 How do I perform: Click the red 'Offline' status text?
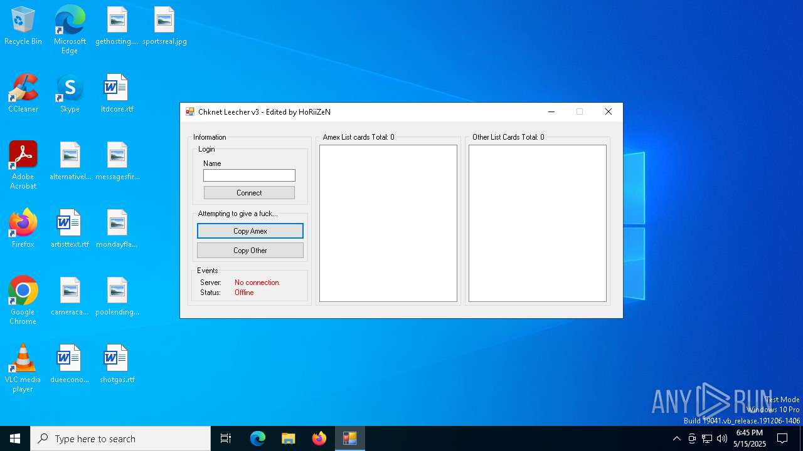244,293
